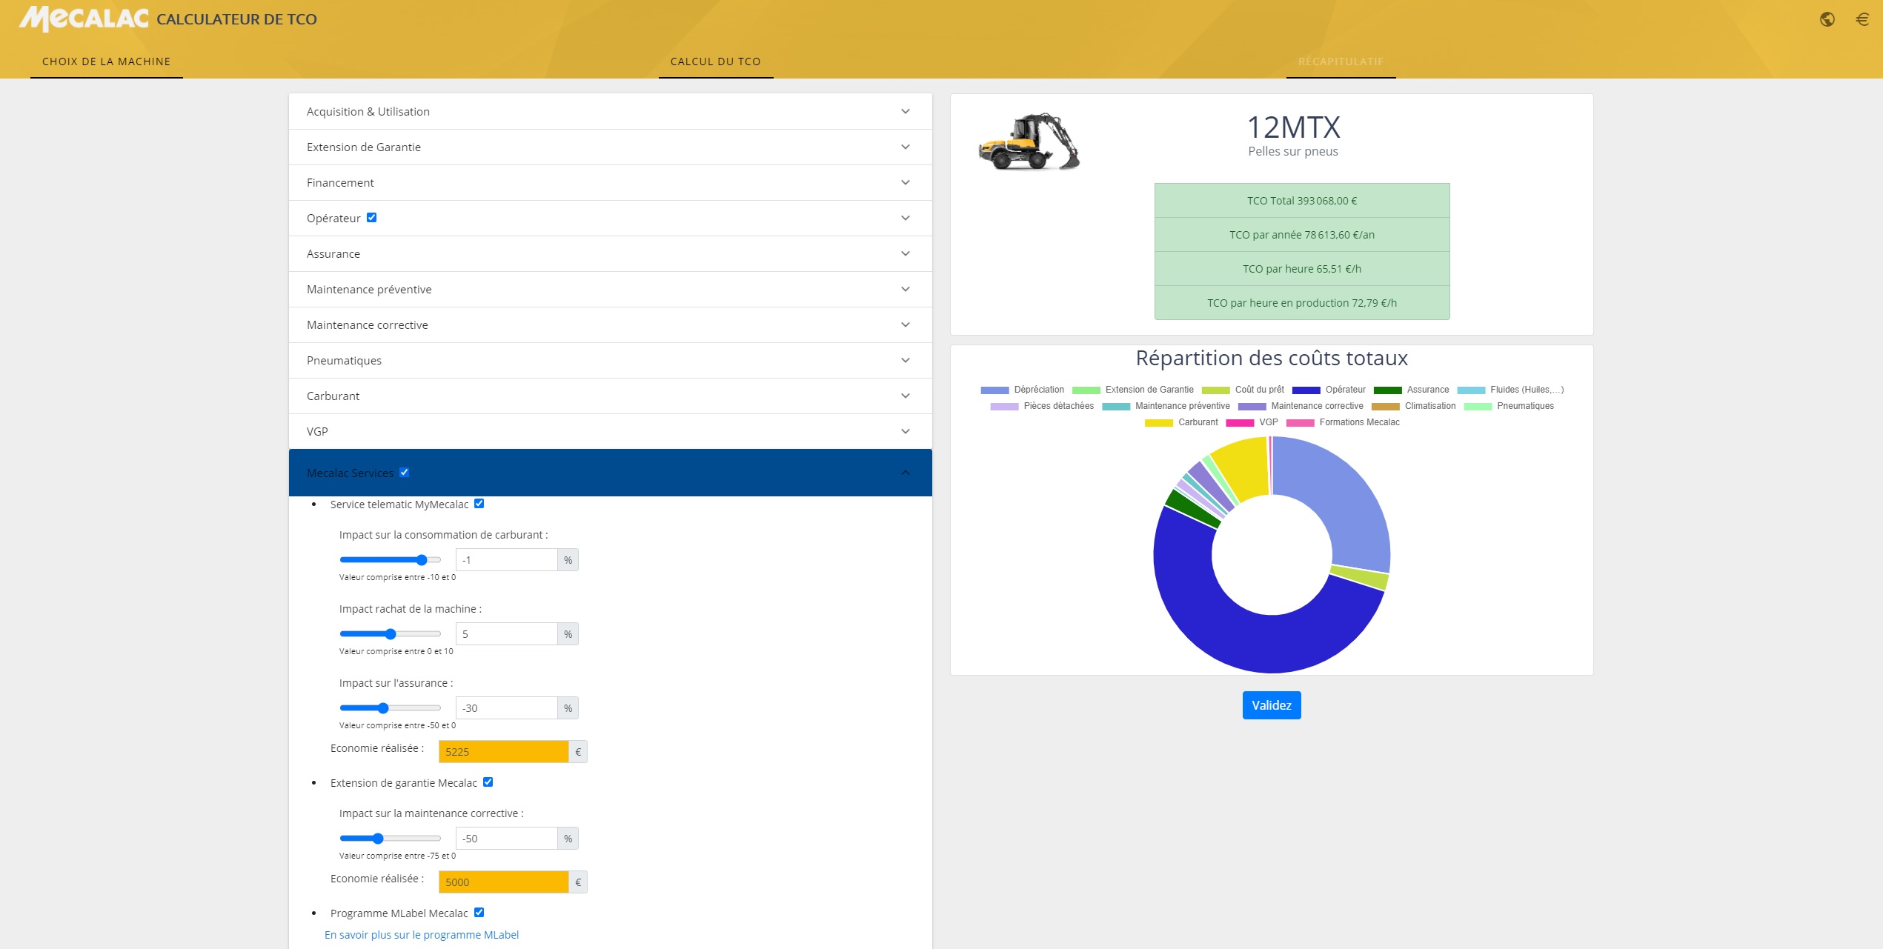
Task: Click the Mecalac logo
Action: (x=84, y=19)
